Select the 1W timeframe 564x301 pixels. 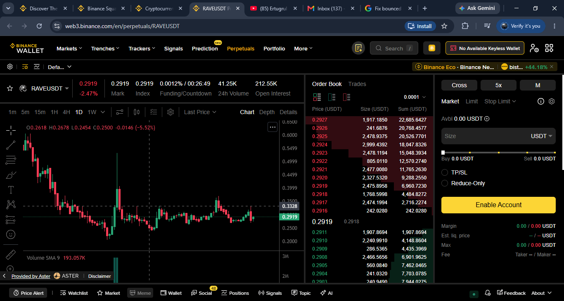click(92, 112)
